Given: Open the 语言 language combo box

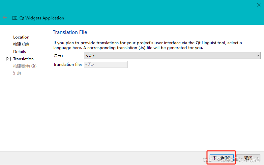Looking at the screenshot, I should [x=172, y=56].
